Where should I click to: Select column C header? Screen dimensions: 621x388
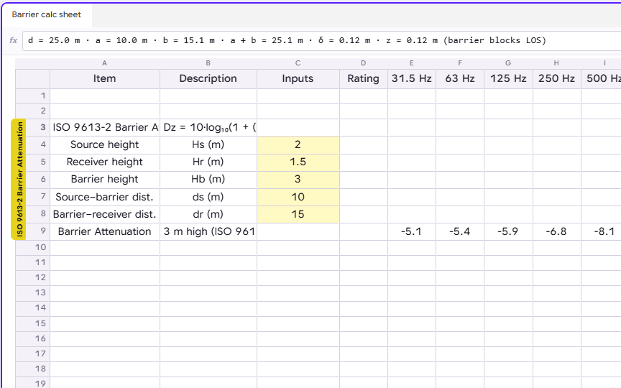click(x=298, y=63)
